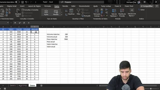Select the Ações data type
Screen dimensions: 160x90
[x=46, y=12]
